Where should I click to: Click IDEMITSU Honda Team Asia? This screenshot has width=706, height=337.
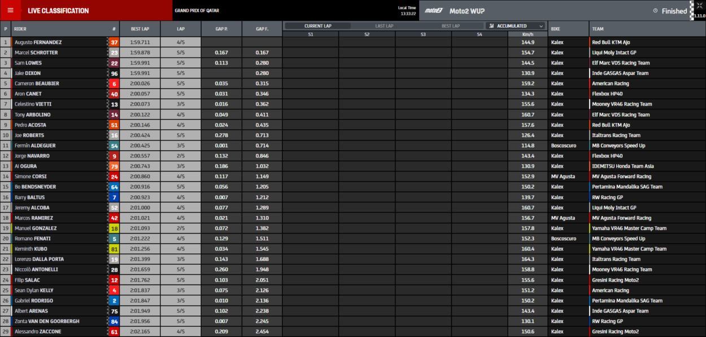624,166
